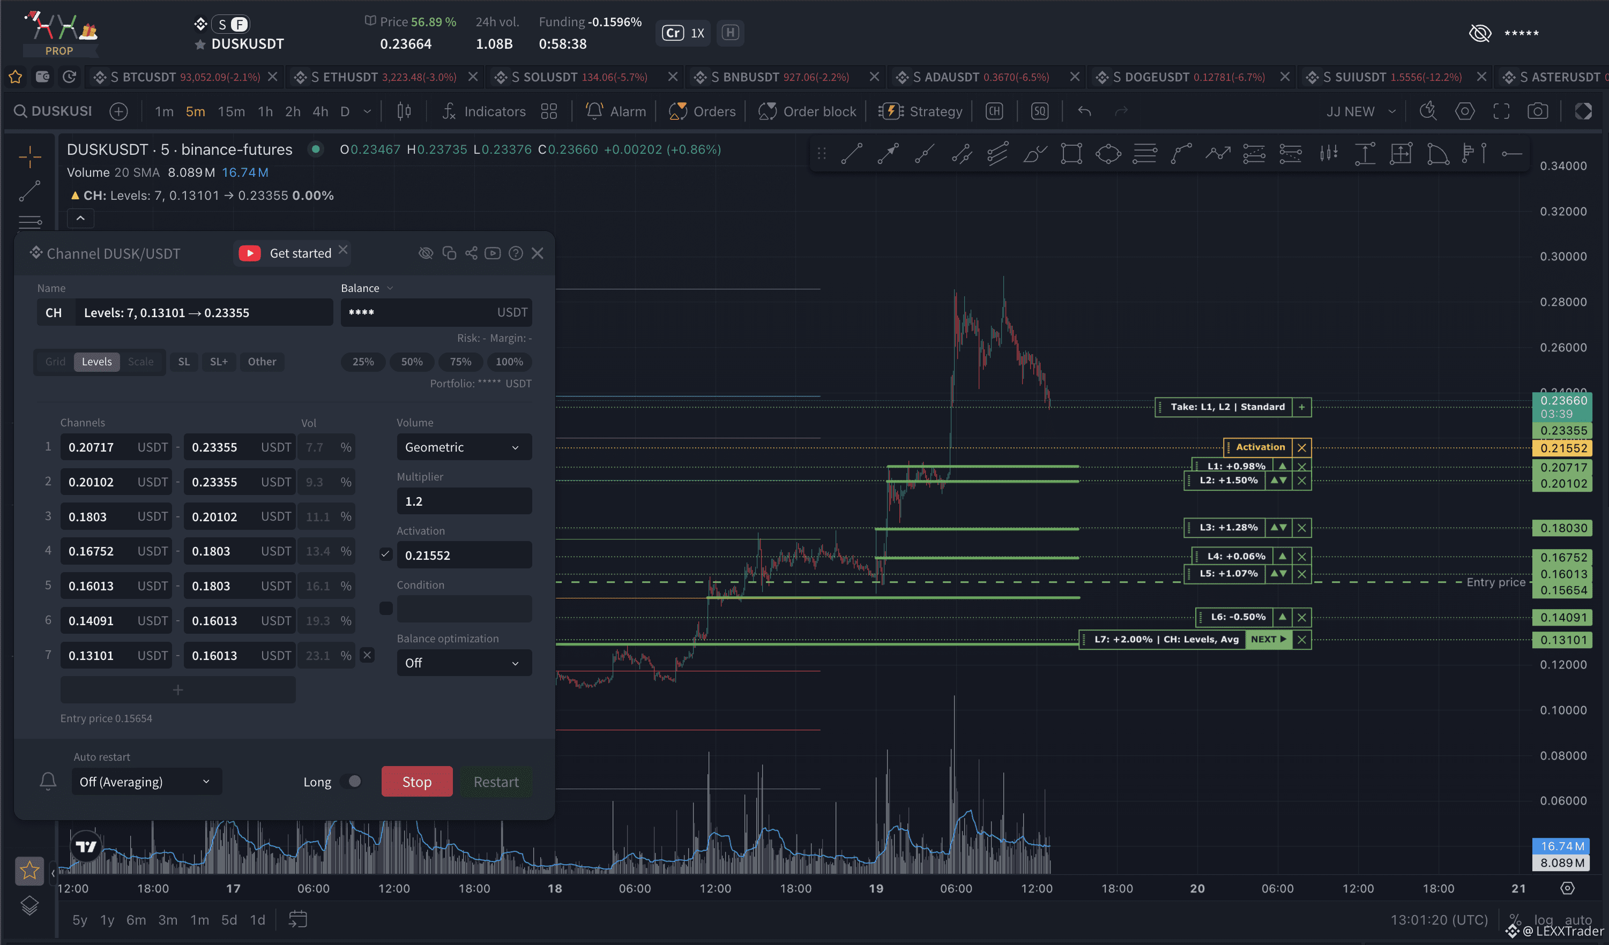Image resolution: width=1609 pixels, height=945 pixels.
Task: Toggle auto scale on the chart
Action: pyautogui.click(x=1578, y=919)
